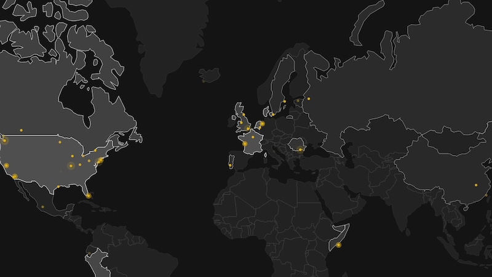
Task: Click the marker on the Texas coast
Action: pyautogui.click(x=58, y=187)
